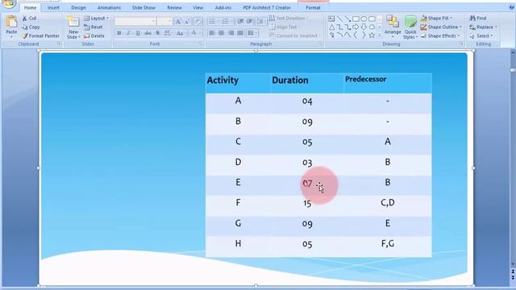Toggle Center alignment
Screen dimensions: 516x290
click(222, 33)
